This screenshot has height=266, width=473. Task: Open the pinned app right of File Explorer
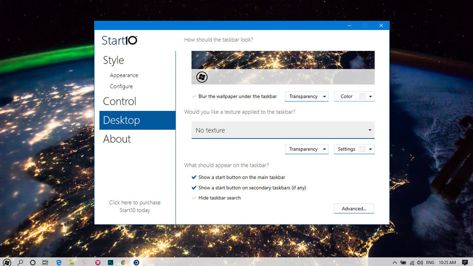pyautogui.click(x=85, y=262)
